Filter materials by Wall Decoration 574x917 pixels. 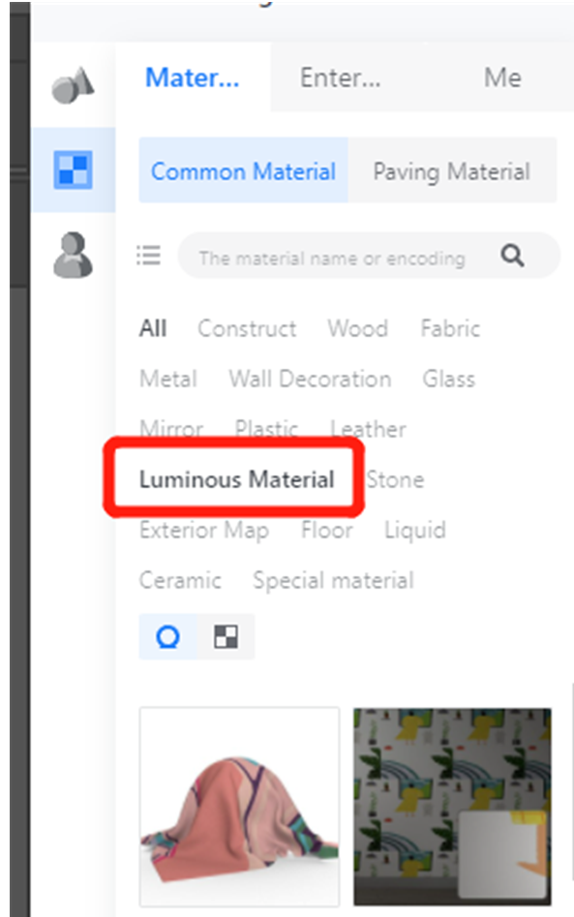pyautogui.click(x=310, y=379)
